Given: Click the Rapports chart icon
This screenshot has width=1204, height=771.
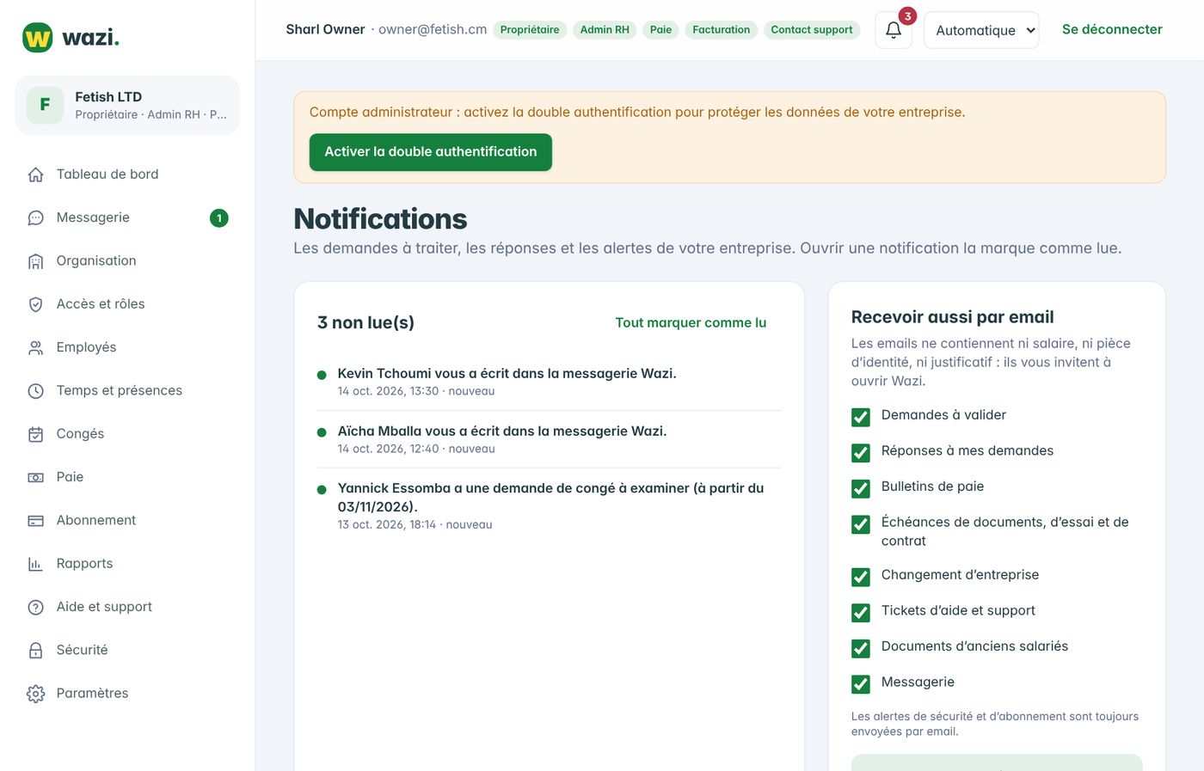Looking at the screenshot, I should pos(35,564).
